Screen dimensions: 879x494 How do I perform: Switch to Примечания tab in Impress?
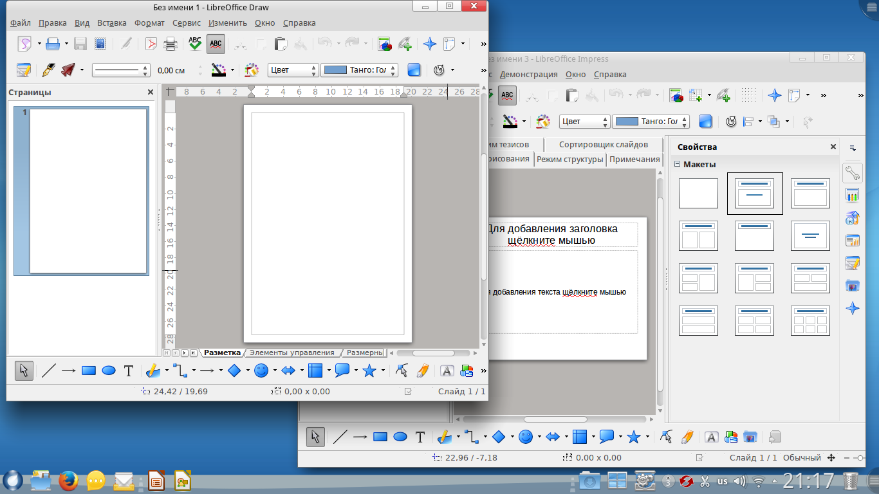[635, 159]
